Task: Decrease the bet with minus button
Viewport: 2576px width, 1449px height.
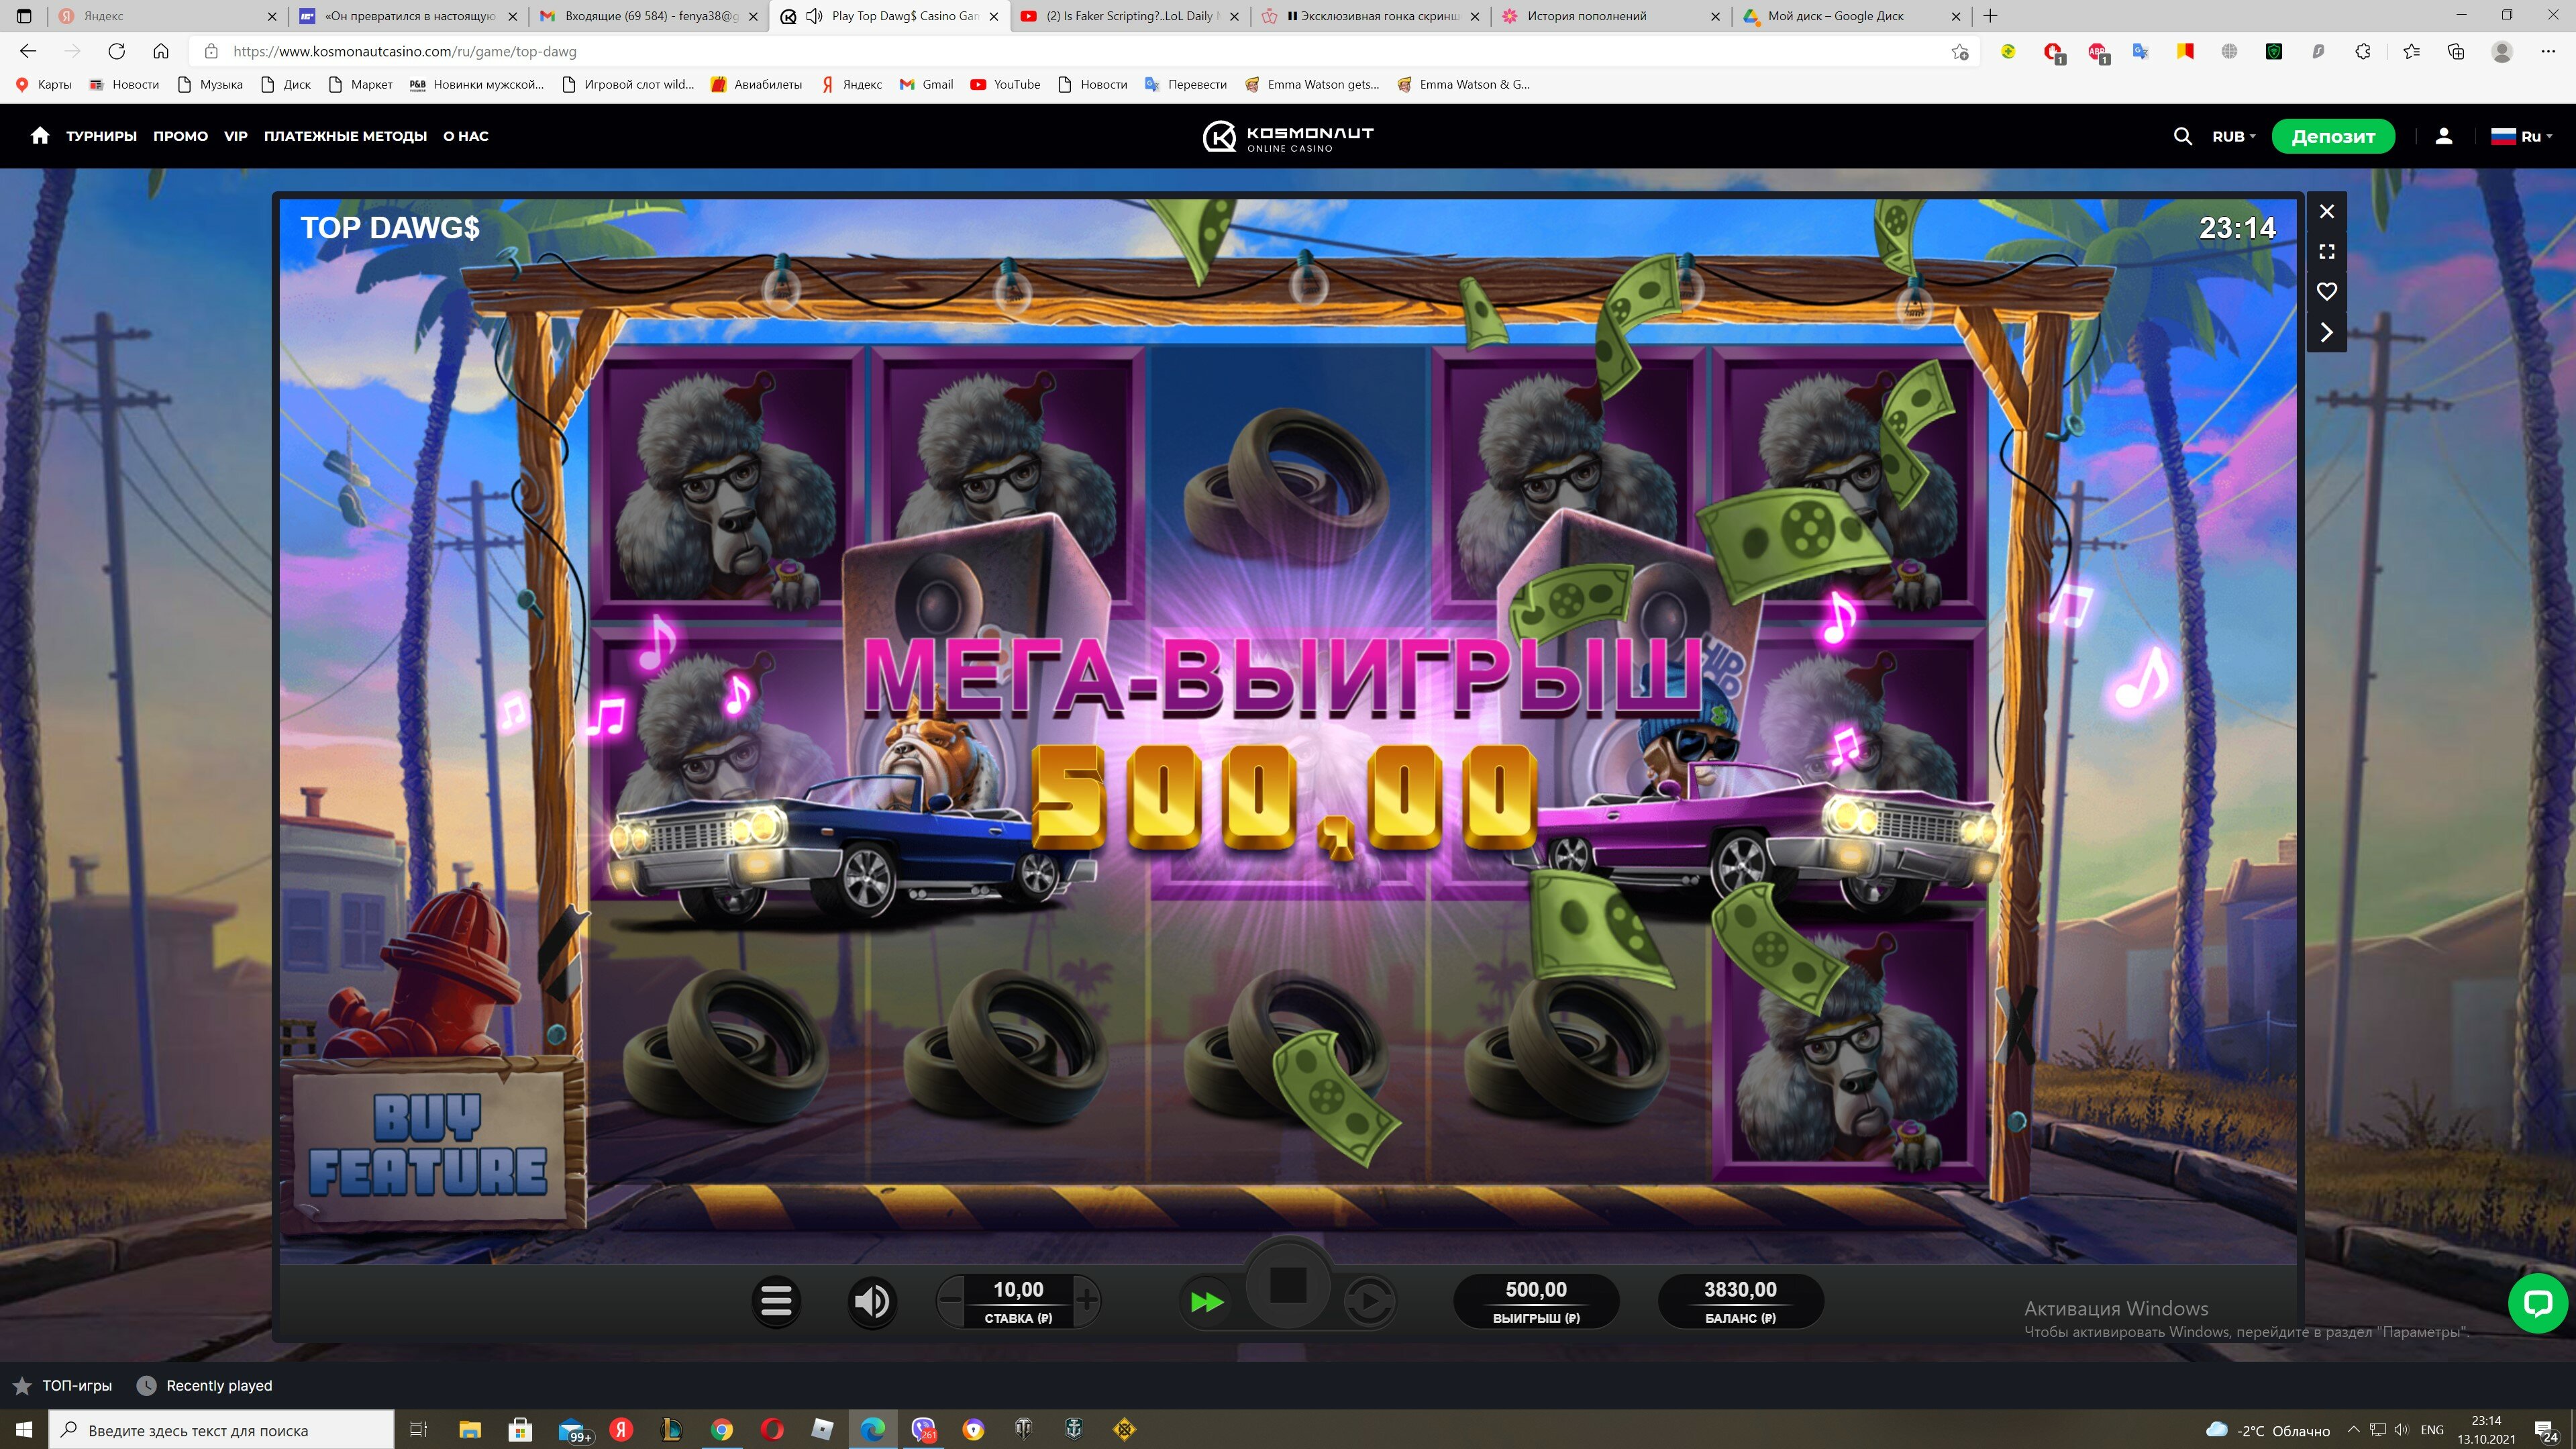Action: 951,1300
